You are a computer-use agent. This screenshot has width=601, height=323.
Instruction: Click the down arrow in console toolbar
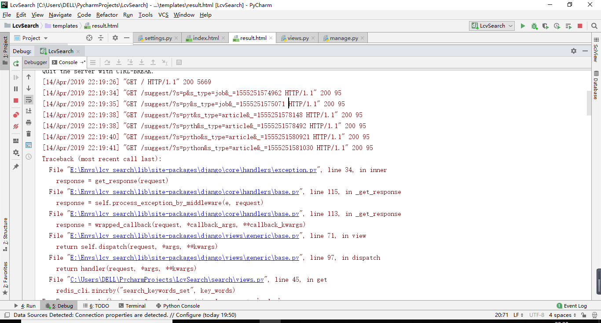pyautogui.click(x=29, y=88)
